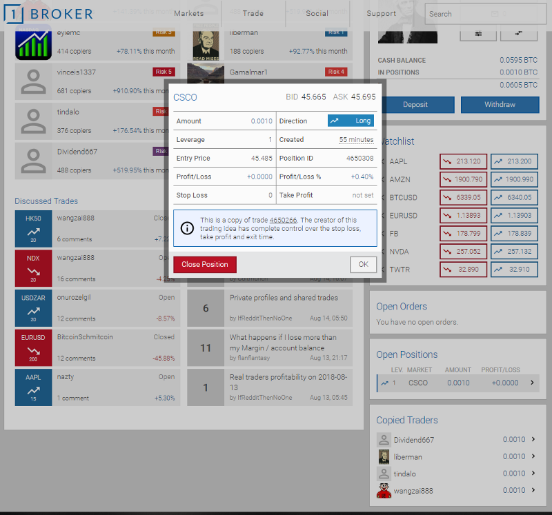The width and height of the screenshot is (552, 515).
Task: Open copied trade link 4650266
Action: click(283, 220)
